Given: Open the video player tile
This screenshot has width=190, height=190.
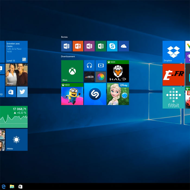Looking at the screenshot, I should click(x=101, y=65).
